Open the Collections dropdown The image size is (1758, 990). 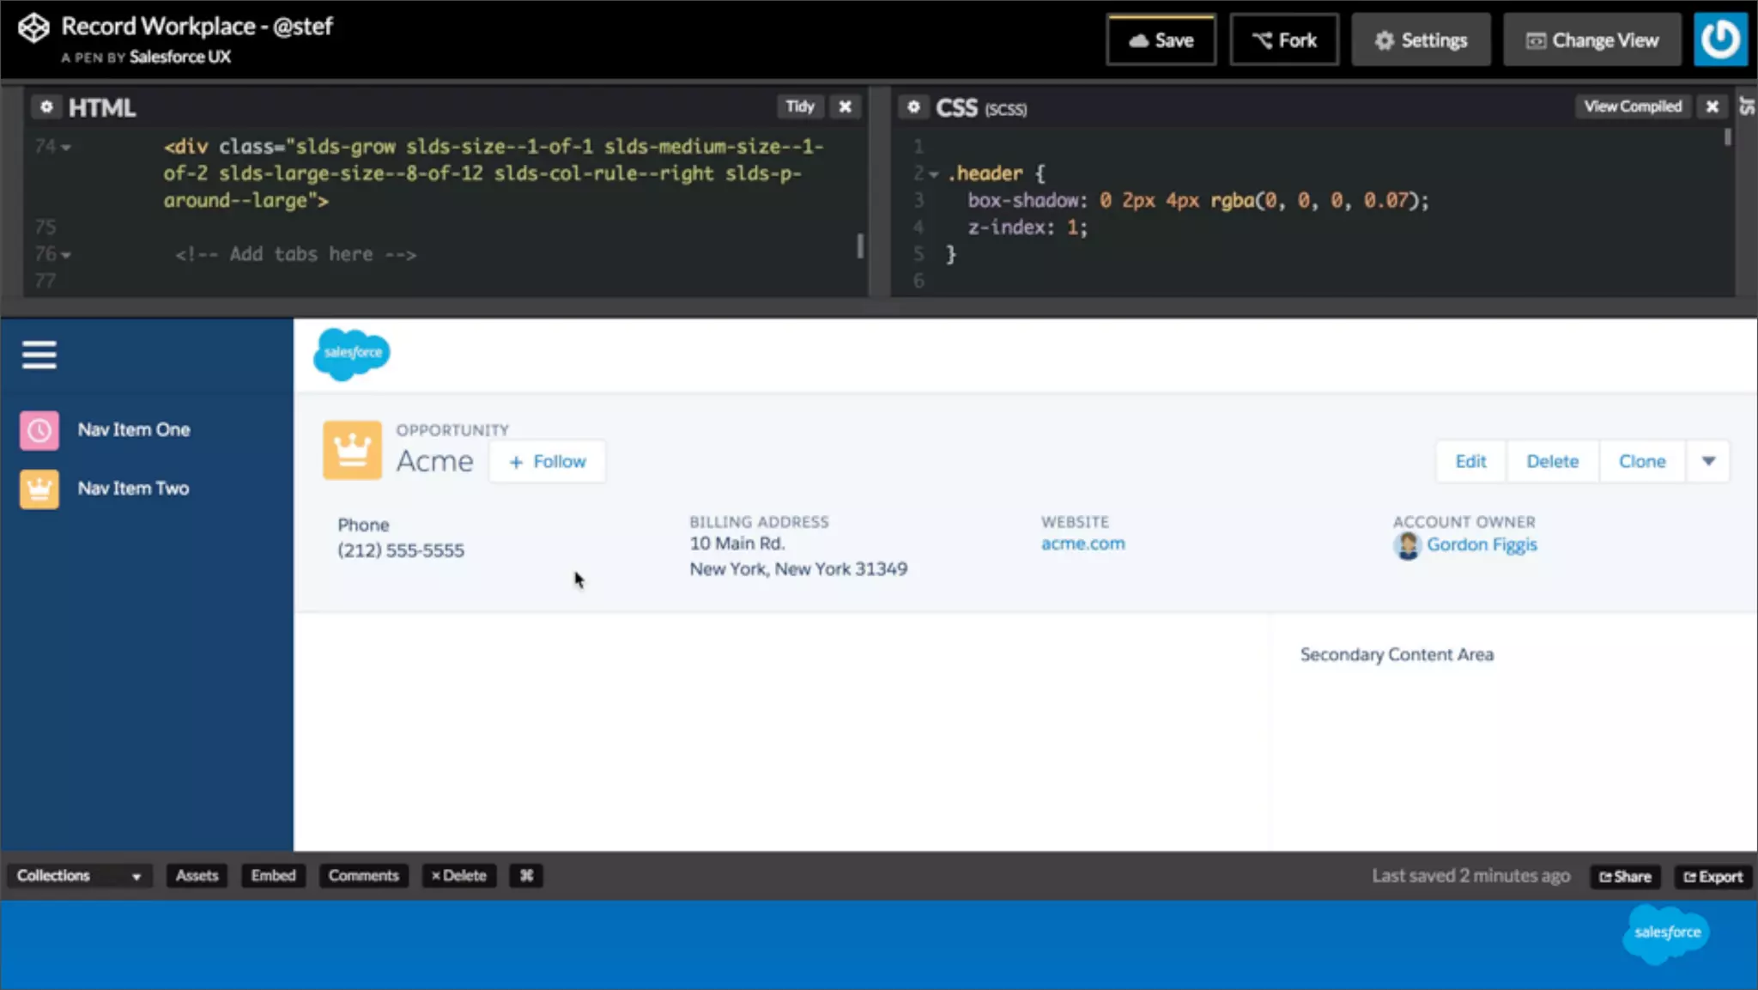79,876
